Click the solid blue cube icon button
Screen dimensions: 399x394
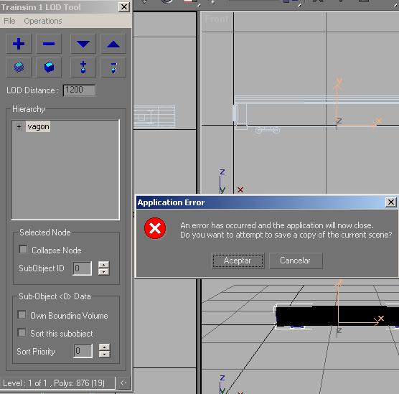[x=49, y=67]
